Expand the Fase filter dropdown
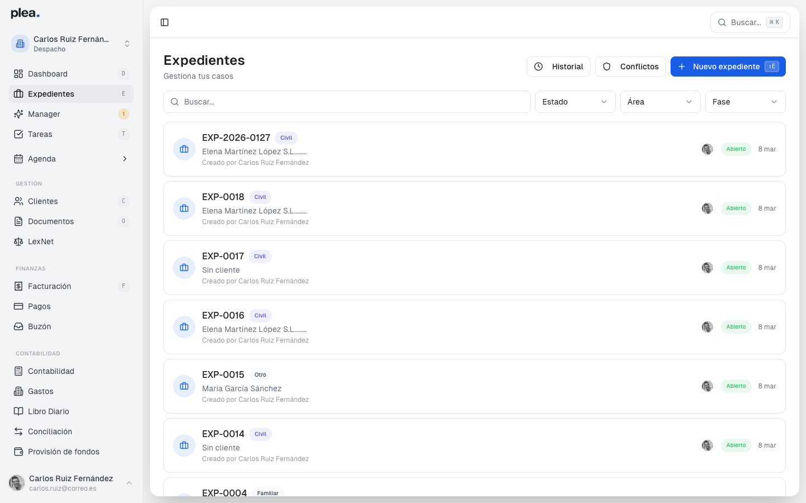The height and width of the screenshot is (503, 806). click(745, 102)
